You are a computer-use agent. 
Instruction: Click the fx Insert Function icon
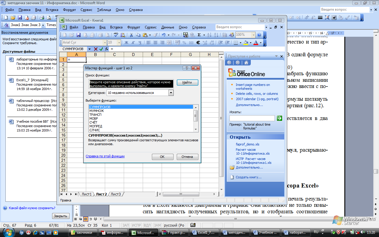tap(107, 49)
